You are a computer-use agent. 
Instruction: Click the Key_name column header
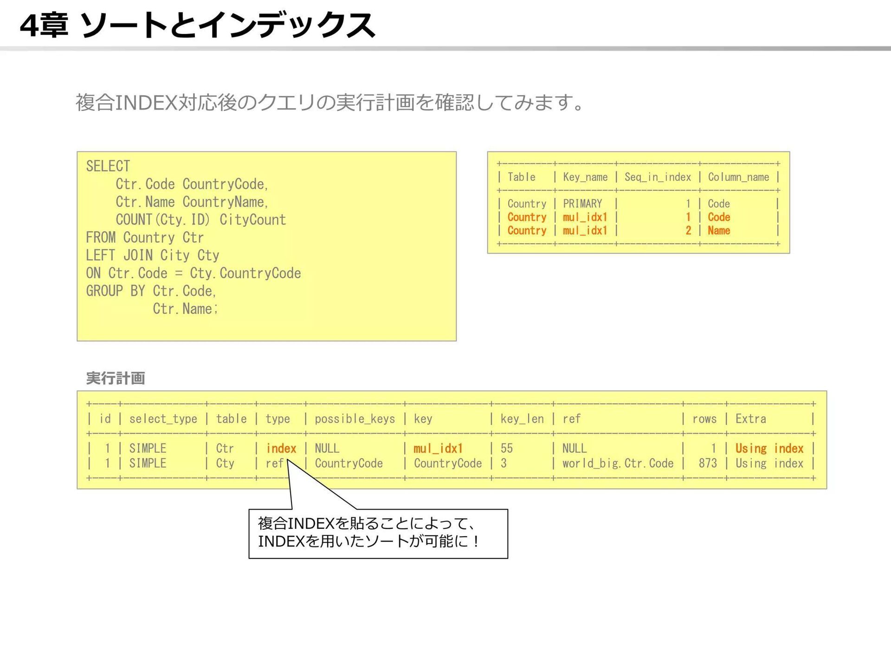coord(585,177)
